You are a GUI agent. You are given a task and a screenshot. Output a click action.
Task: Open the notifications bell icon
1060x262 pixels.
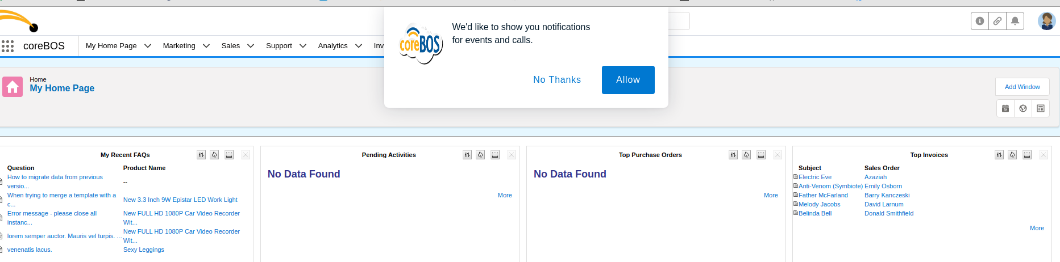[1015, 21]
